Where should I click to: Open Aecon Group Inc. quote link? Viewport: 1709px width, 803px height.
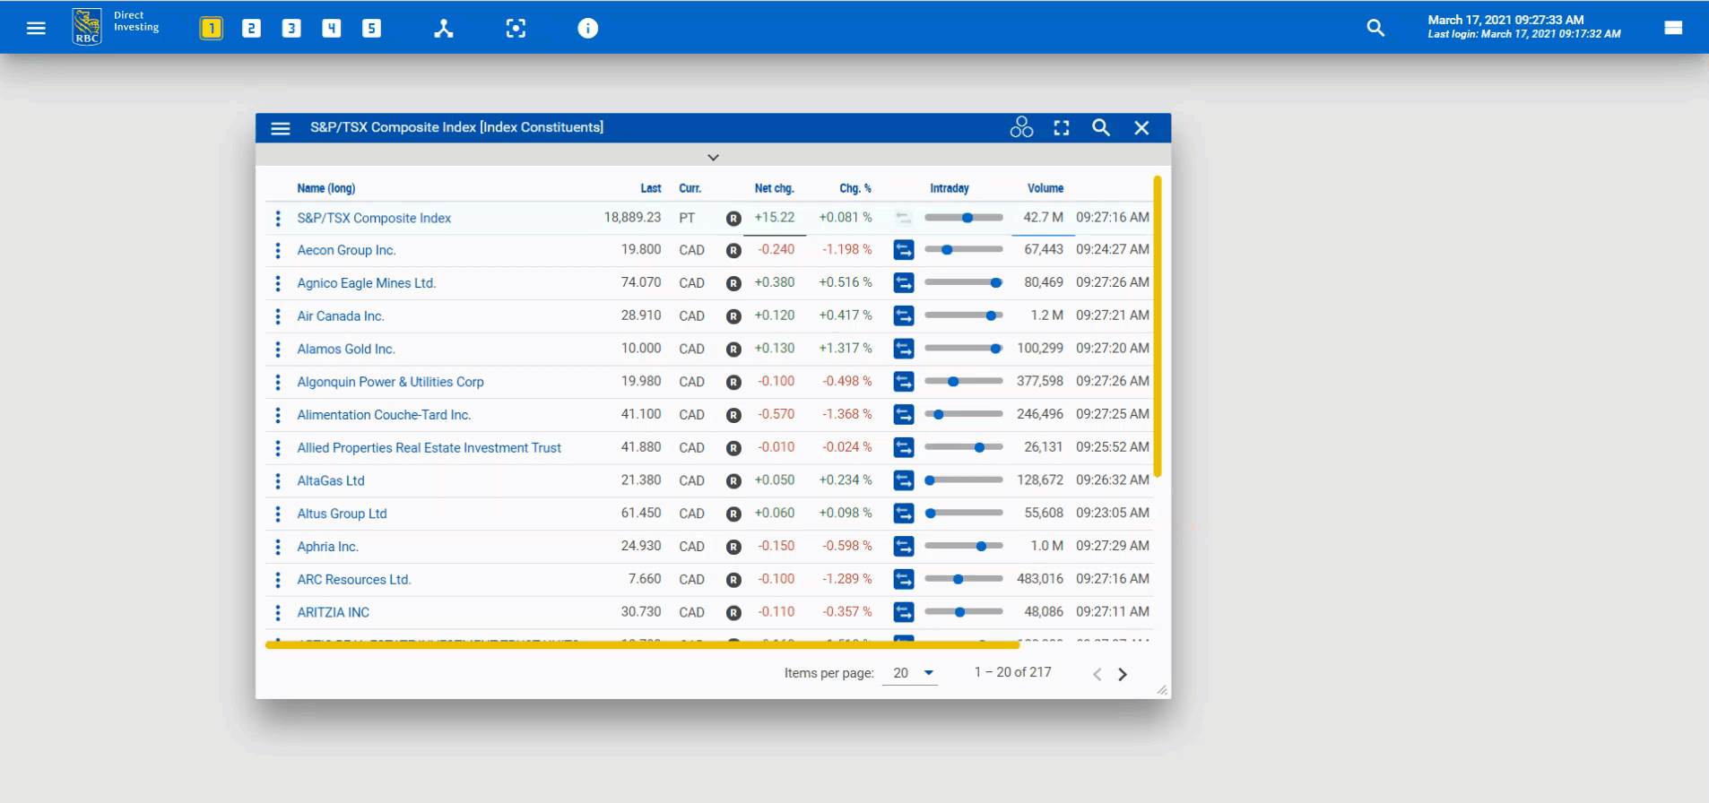(346, 250)
